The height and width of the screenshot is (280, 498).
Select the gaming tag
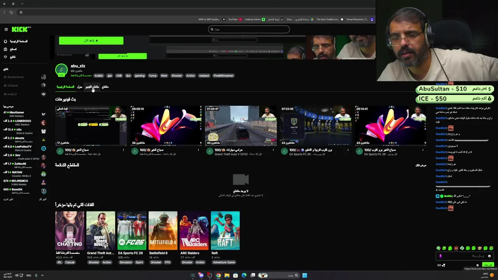click(x=140, y=76)
